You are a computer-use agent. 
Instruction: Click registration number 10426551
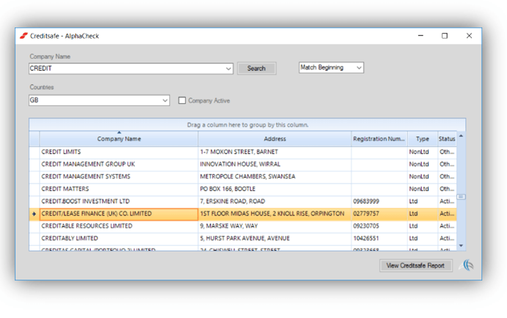(x=366, y=238)
